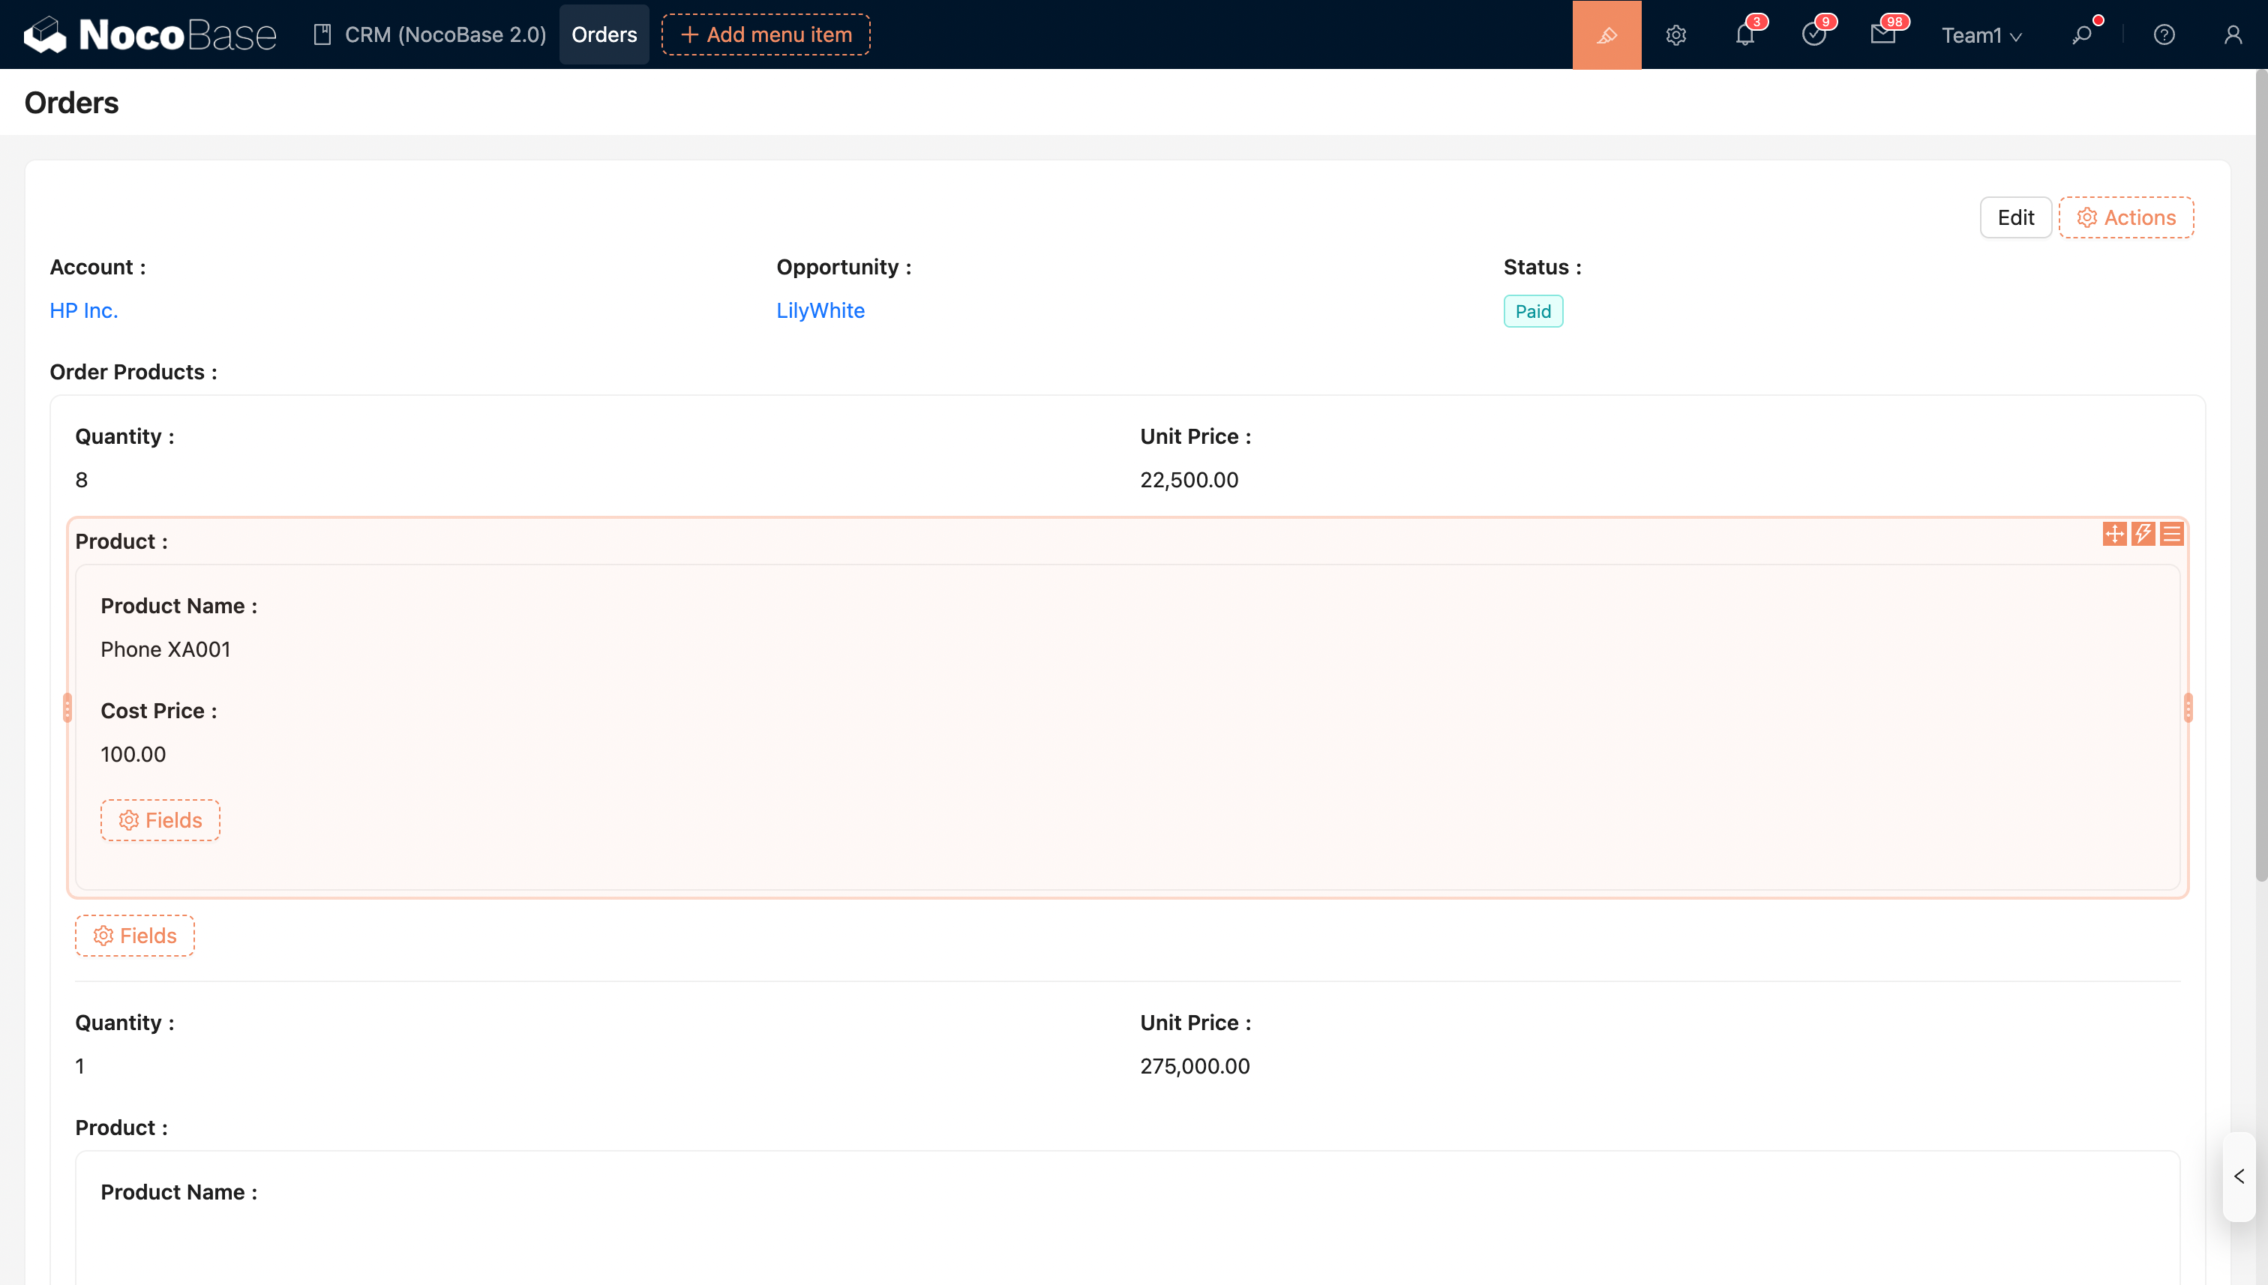
Task: Click Add menu item button
Action: point(766,34)
